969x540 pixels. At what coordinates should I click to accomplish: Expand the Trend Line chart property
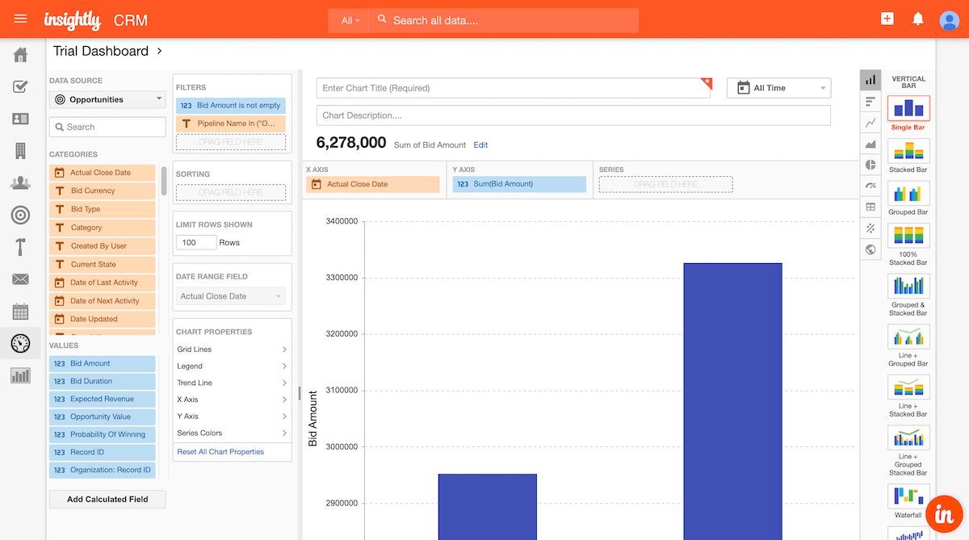tap(232, 383)
